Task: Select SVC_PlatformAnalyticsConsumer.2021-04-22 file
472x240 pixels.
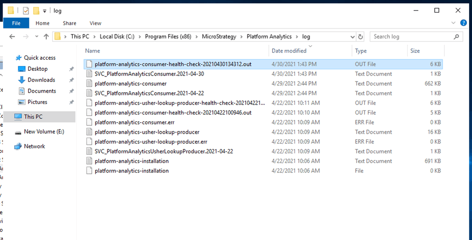Action: pos(263,93)
